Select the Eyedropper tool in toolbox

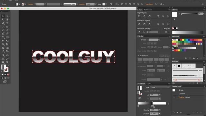3,51
